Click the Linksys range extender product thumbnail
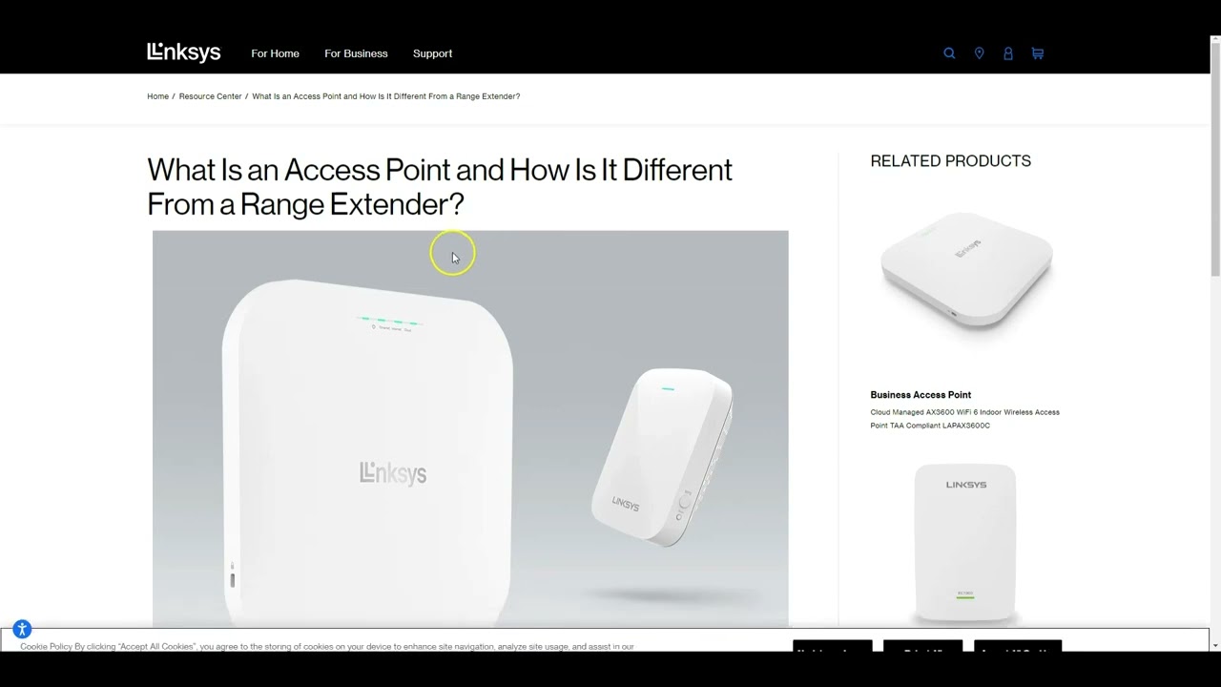The width and height of the screenshot is (1221, 687). [x=965, y=542]
